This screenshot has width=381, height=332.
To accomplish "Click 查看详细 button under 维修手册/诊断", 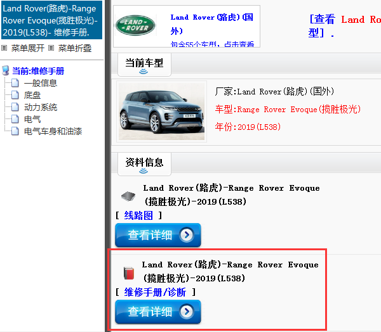I will 158,312.
